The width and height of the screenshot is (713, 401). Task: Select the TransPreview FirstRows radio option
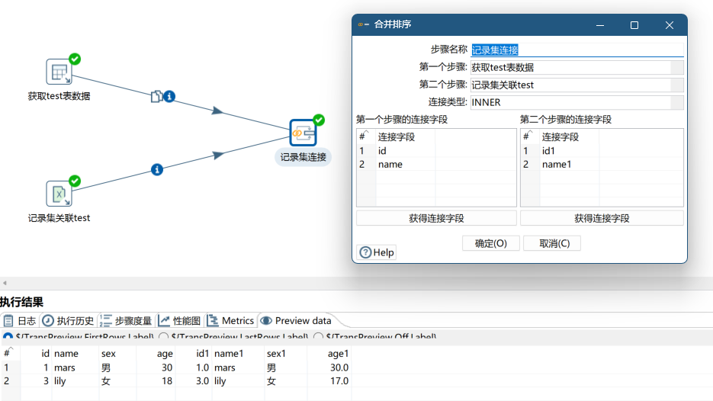click(7, 336)
